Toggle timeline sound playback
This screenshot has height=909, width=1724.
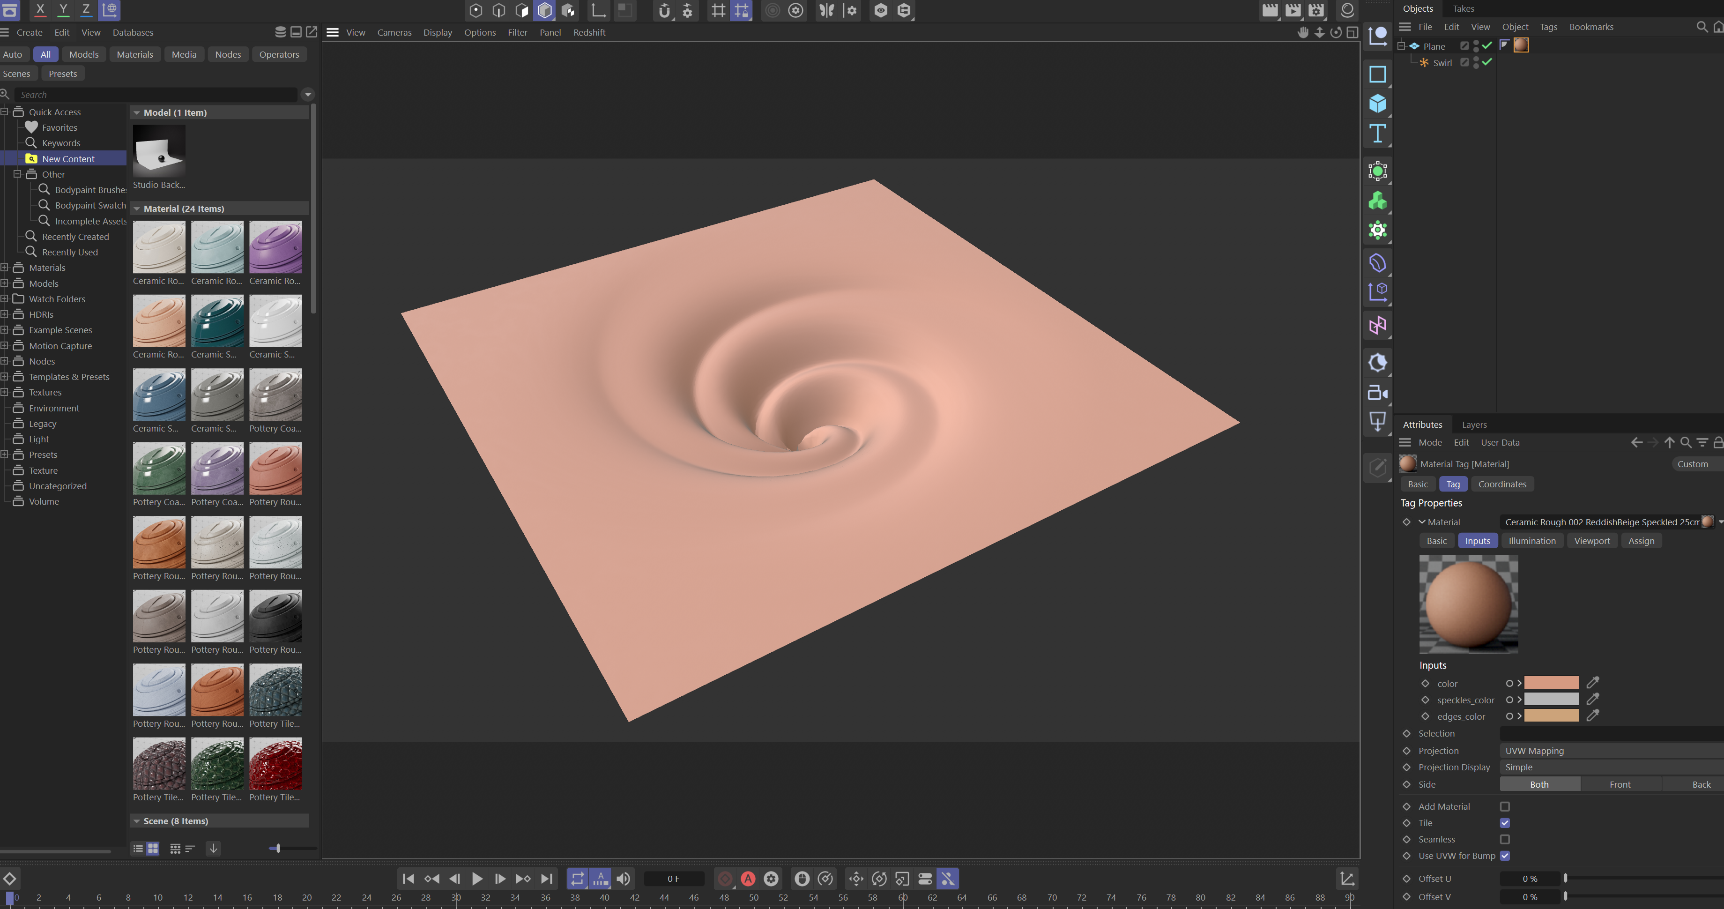point(623,879)
